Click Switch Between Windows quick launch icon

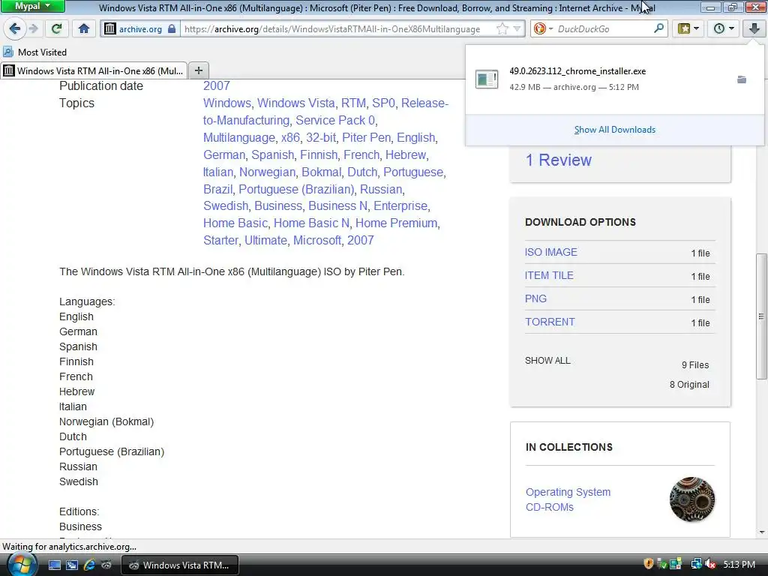[72, 565]
